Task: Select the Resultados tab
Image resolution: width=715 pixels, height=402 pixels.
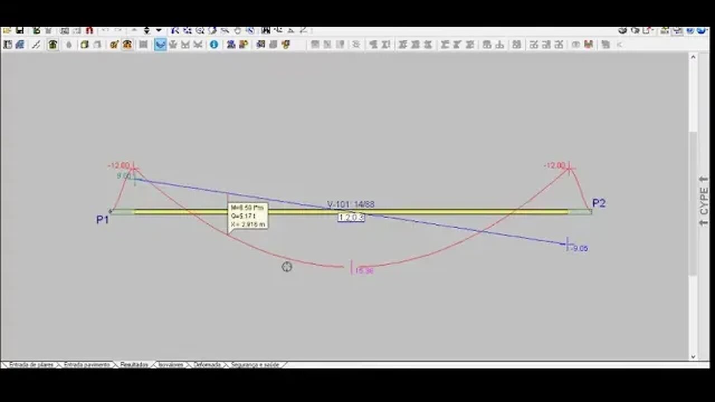Action: pos(134,365)
